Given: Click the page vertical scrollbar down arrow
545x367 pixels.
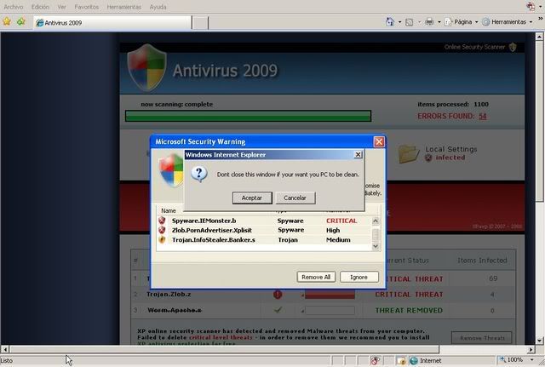Looking at the screenshot, I should point(539,341).
